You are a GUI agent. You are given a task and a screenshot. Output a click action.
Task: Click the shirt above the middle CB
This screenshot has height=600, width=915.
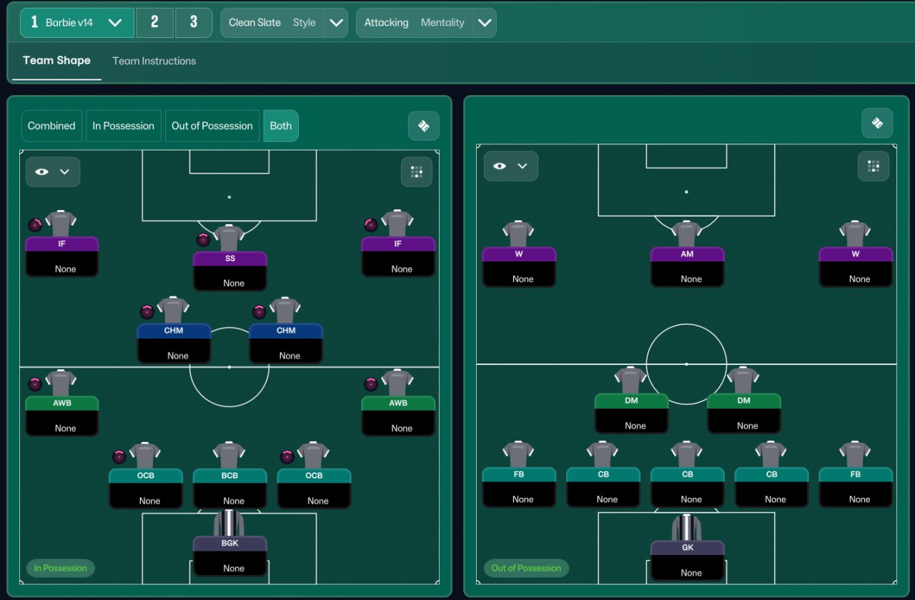pyautogui.click(x=687, y=454)
